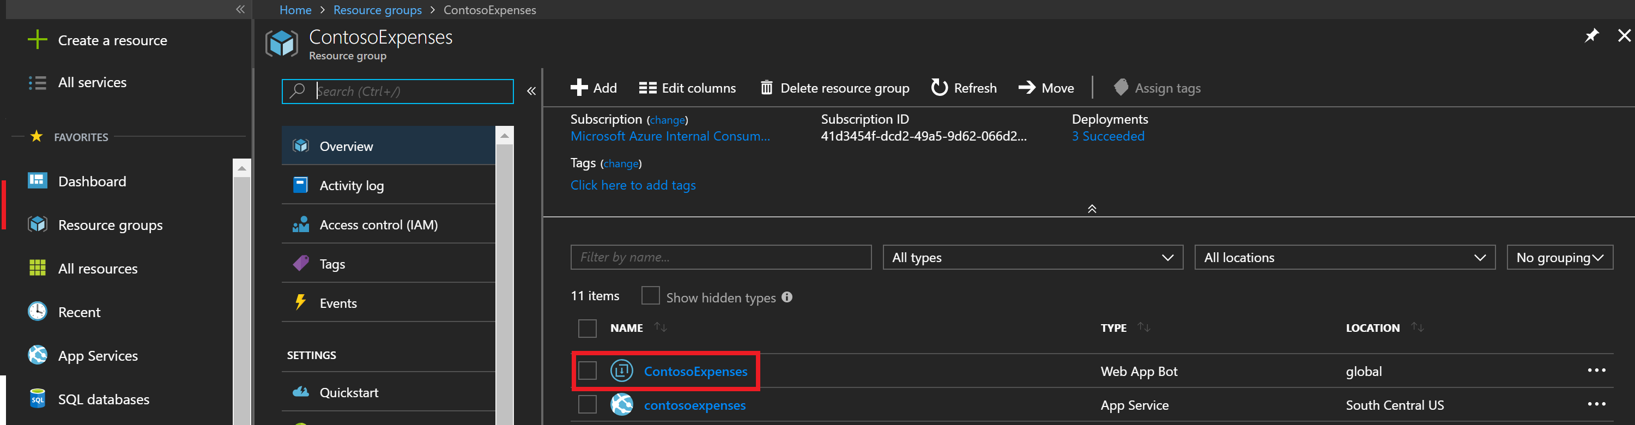Click the Resource groups breadcrumb

[378, 10]
